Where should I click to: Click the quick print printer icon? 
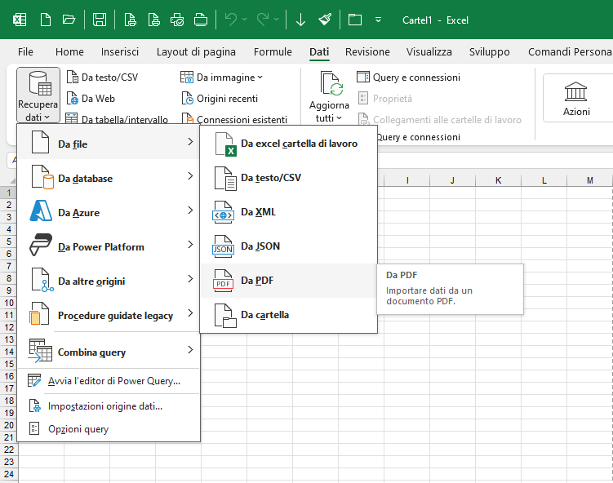click(x=201, y=20)
